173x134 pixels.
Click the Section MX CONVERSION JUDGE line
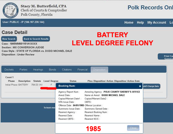click(23, 47)
